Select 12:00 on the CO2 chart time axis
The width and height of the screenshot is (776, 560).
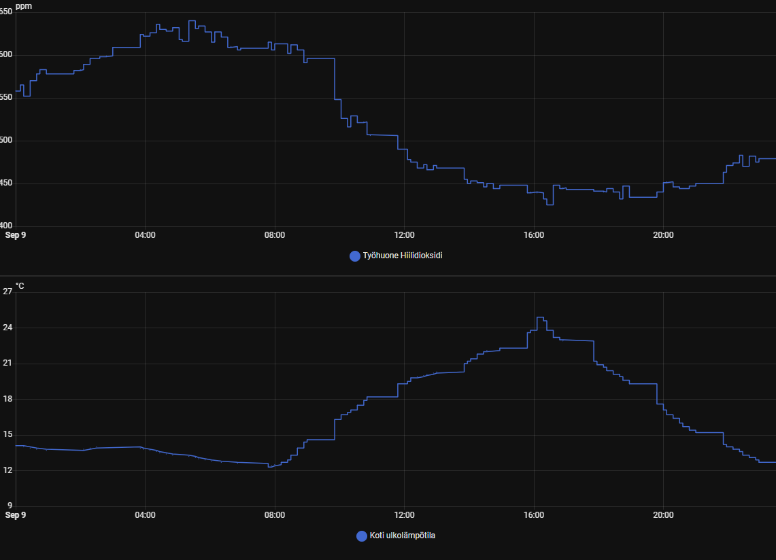pos(404,235)
